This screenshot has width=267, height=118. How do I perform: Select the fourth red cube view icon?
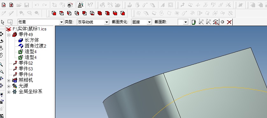tap(77, 13)
